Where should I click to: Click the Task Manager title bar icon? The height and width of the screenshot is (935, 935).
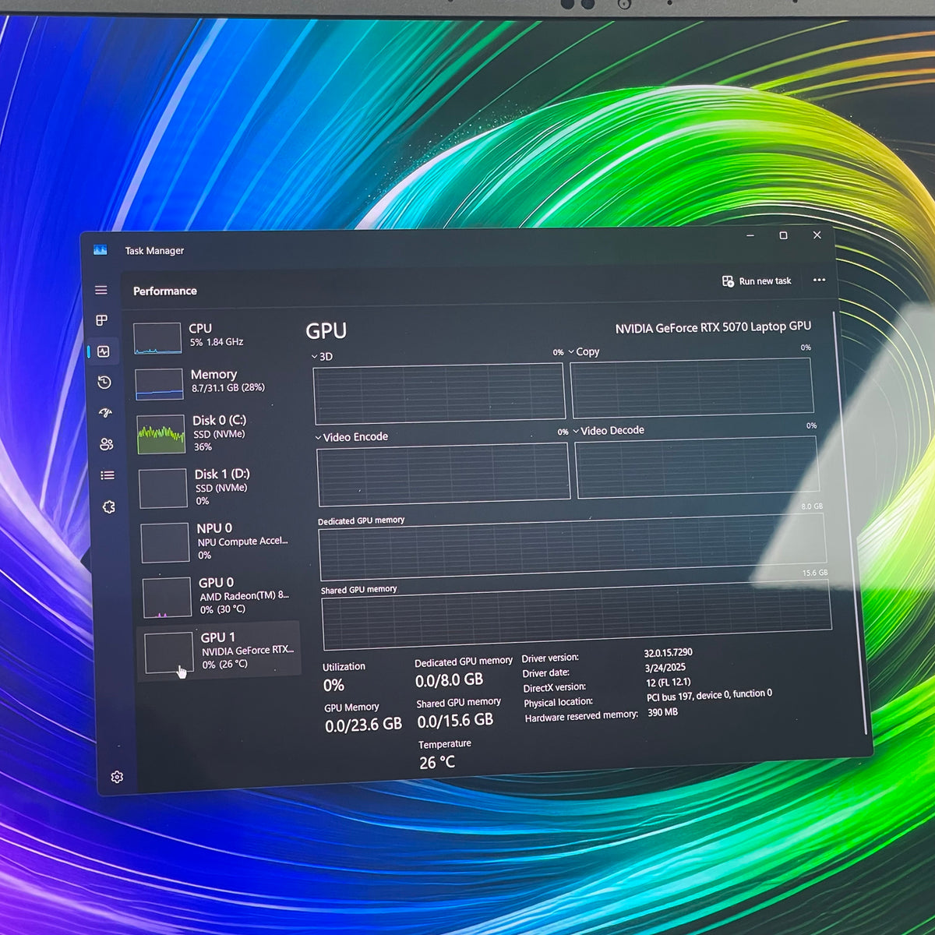[x=100, y=250]
